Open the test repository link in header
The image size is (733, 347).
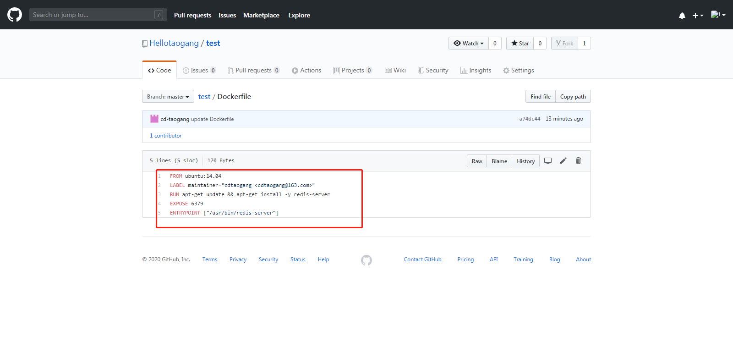213,43
